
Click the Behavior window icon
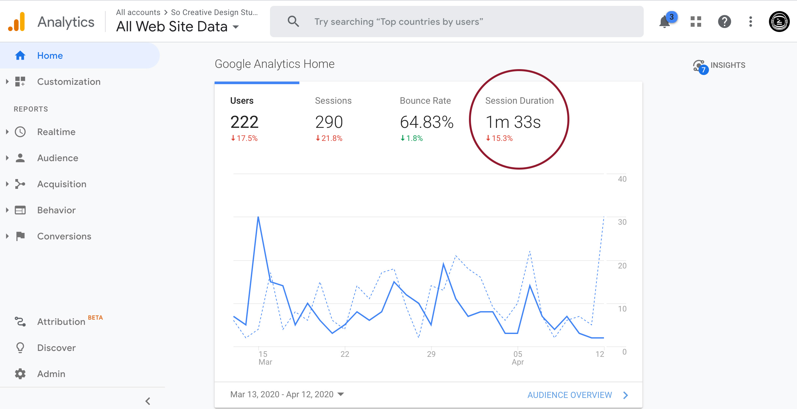pyautogui.click(x=20, y=210)
